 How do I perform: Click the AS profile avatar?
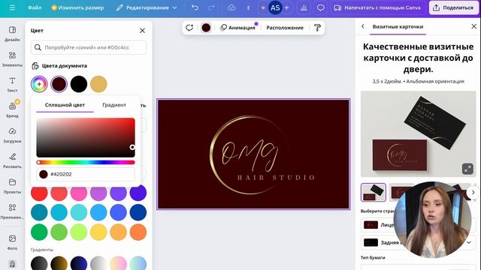(x=275, y=7)
